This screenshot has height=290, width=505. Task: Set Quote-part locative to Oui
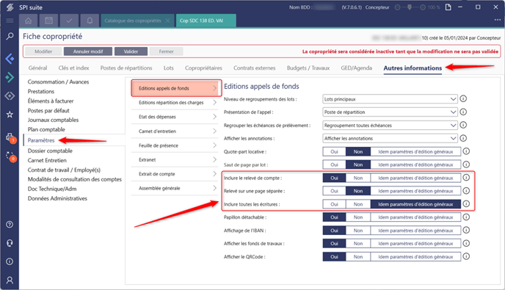334,152
